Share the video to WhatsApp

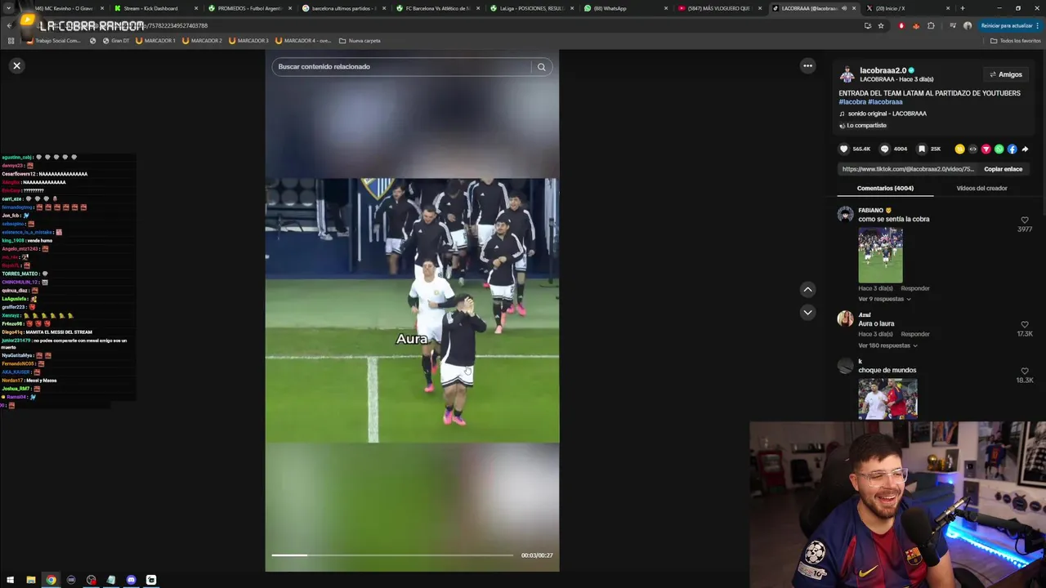[x=999, y=149]
